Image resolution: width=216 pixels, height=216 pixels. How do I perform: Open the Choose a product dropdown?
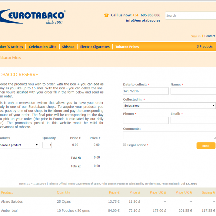pos(19,145)
